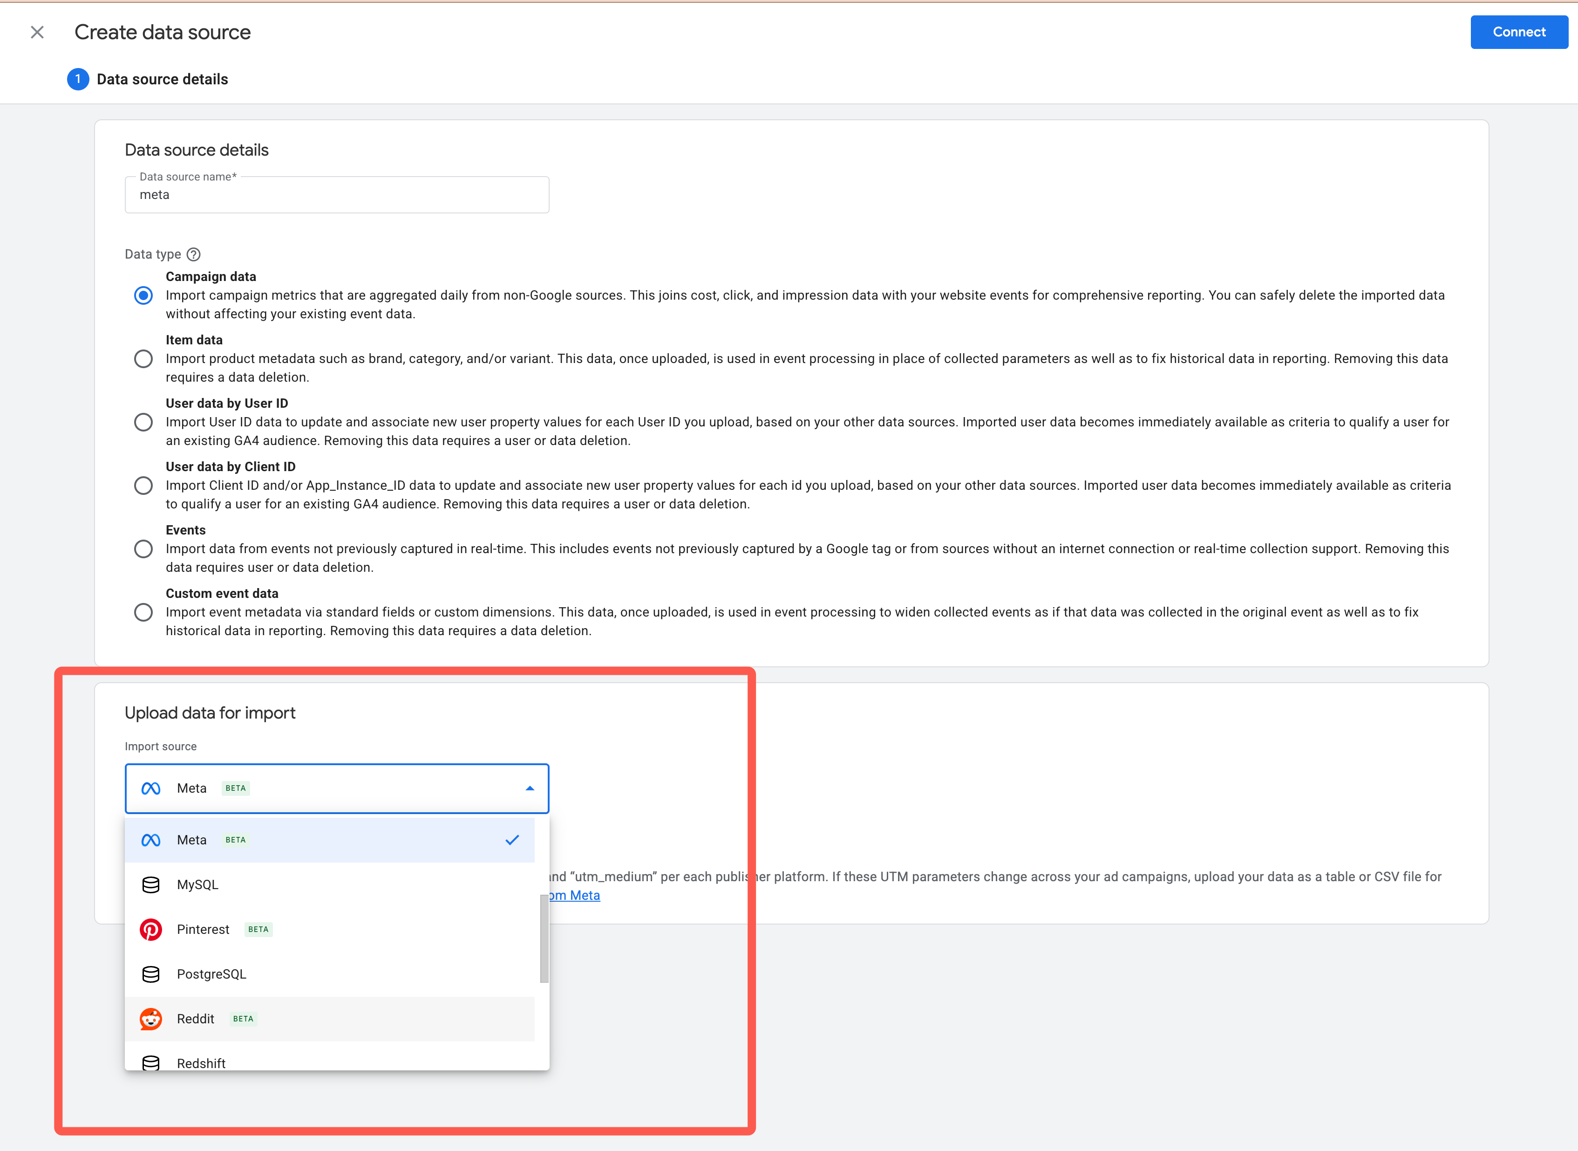Select the Events data type
Viewport: 1578px width, 1151px height.
pos(143,549)
